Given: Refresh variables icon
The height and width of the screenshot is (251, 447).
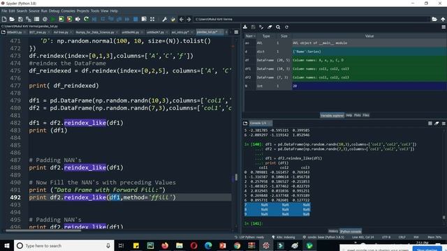Looking at the screenshot, I should (x=286, y=27).
